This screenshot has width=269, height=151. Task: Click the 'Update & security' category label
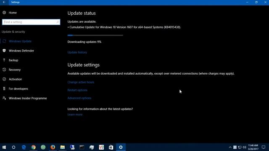tap(13, 32)
